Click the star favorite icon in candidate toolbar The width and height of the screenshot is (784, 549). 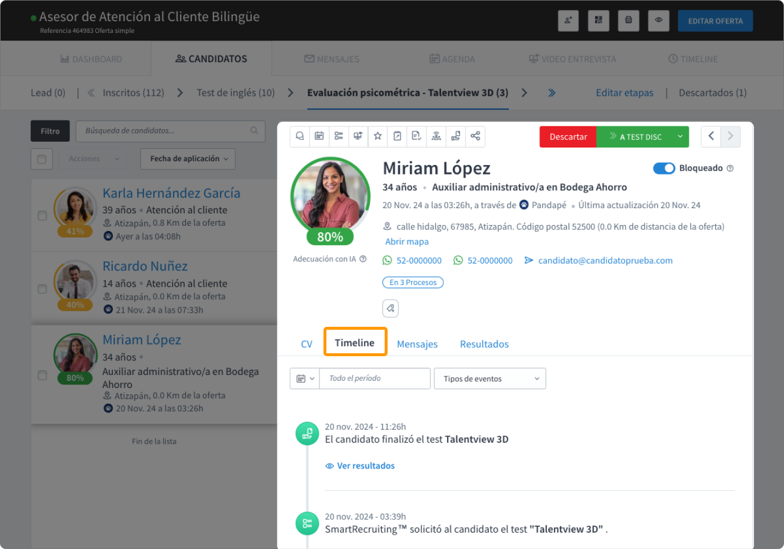(x=378, y=136)
